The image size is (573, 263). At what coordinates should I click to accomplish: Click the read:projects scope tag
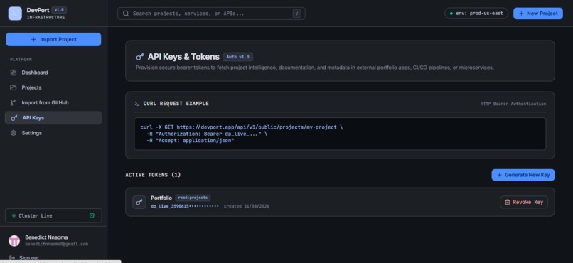click(193, 198)
